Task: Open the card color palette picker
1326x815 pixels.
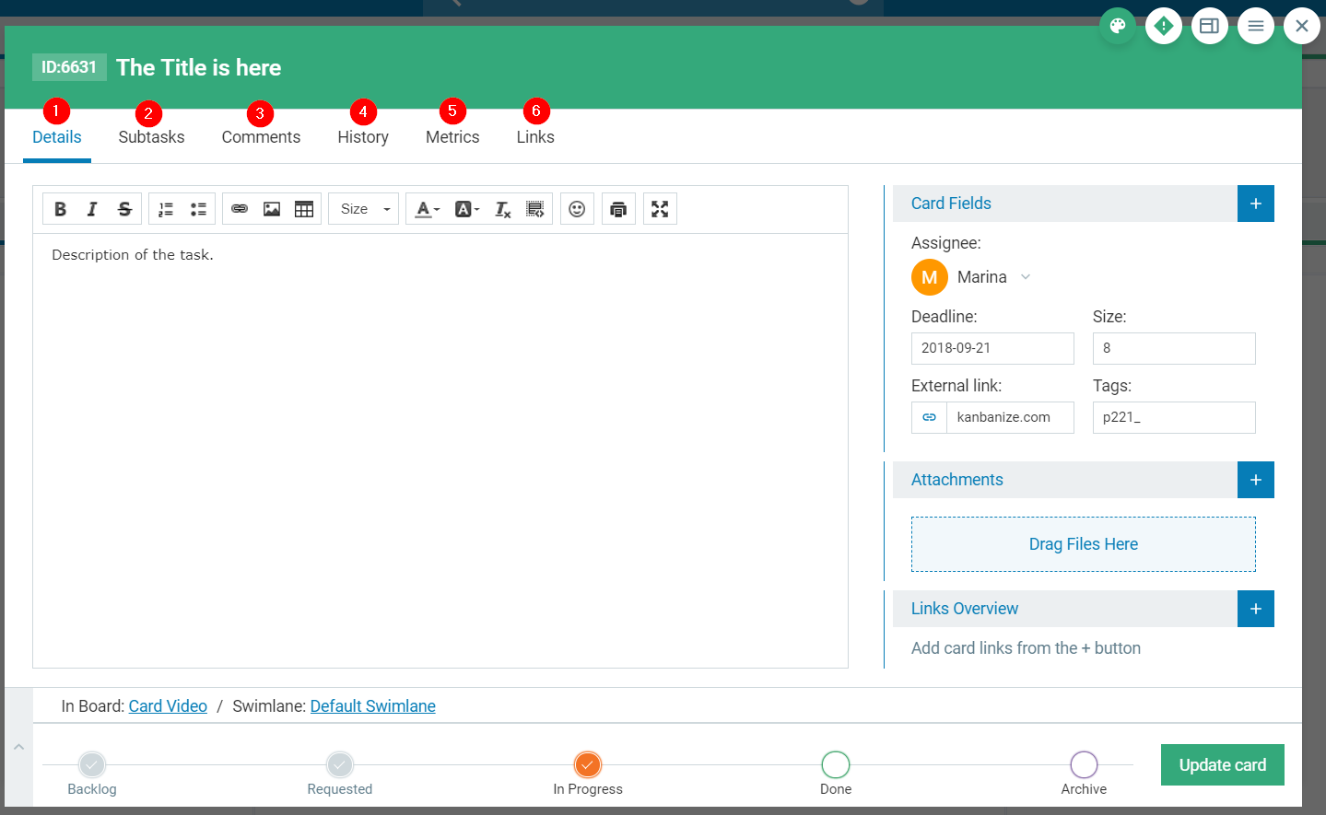Action: click(x=1118, y=26)
